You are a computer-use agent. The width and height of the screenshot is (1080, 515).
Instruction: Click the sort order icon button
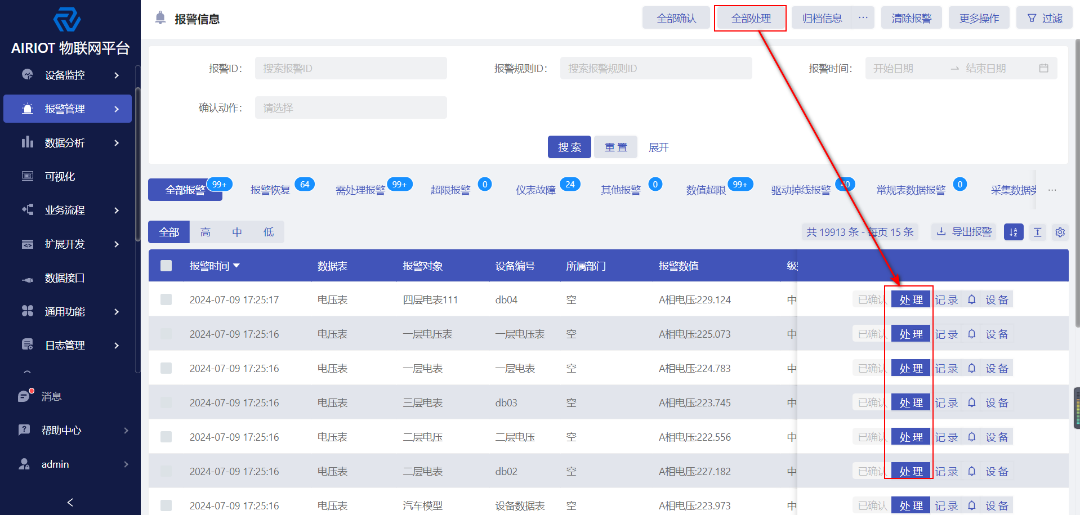pyautogui.click(x=1014, y=232)
